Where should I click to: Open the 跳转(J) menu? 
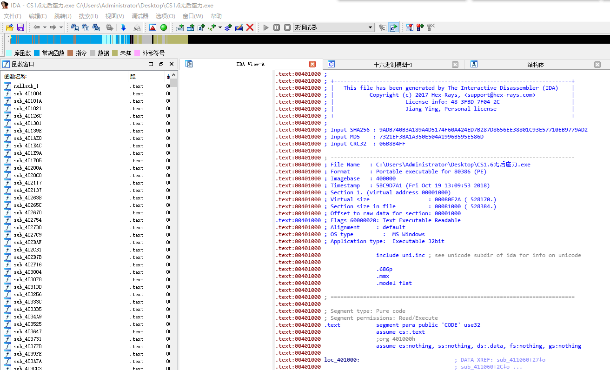coord(63,16)
